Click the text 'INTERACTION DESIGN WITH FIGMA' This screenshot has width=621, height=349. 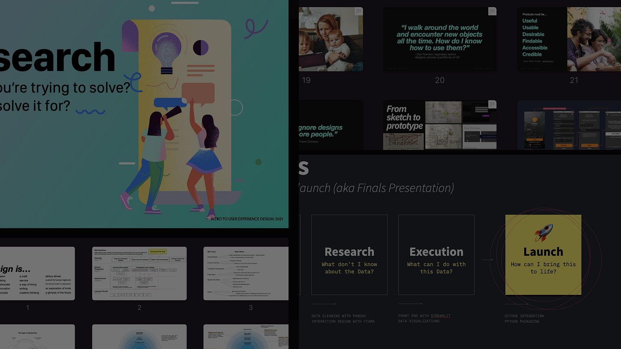[343, 321]
